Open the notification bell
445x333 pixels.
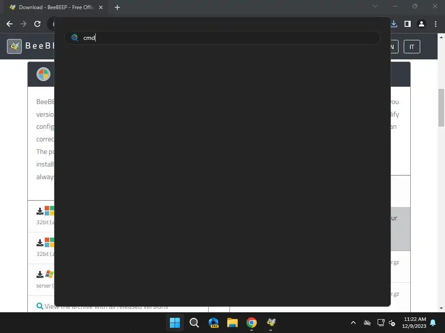tap(433, 323)
